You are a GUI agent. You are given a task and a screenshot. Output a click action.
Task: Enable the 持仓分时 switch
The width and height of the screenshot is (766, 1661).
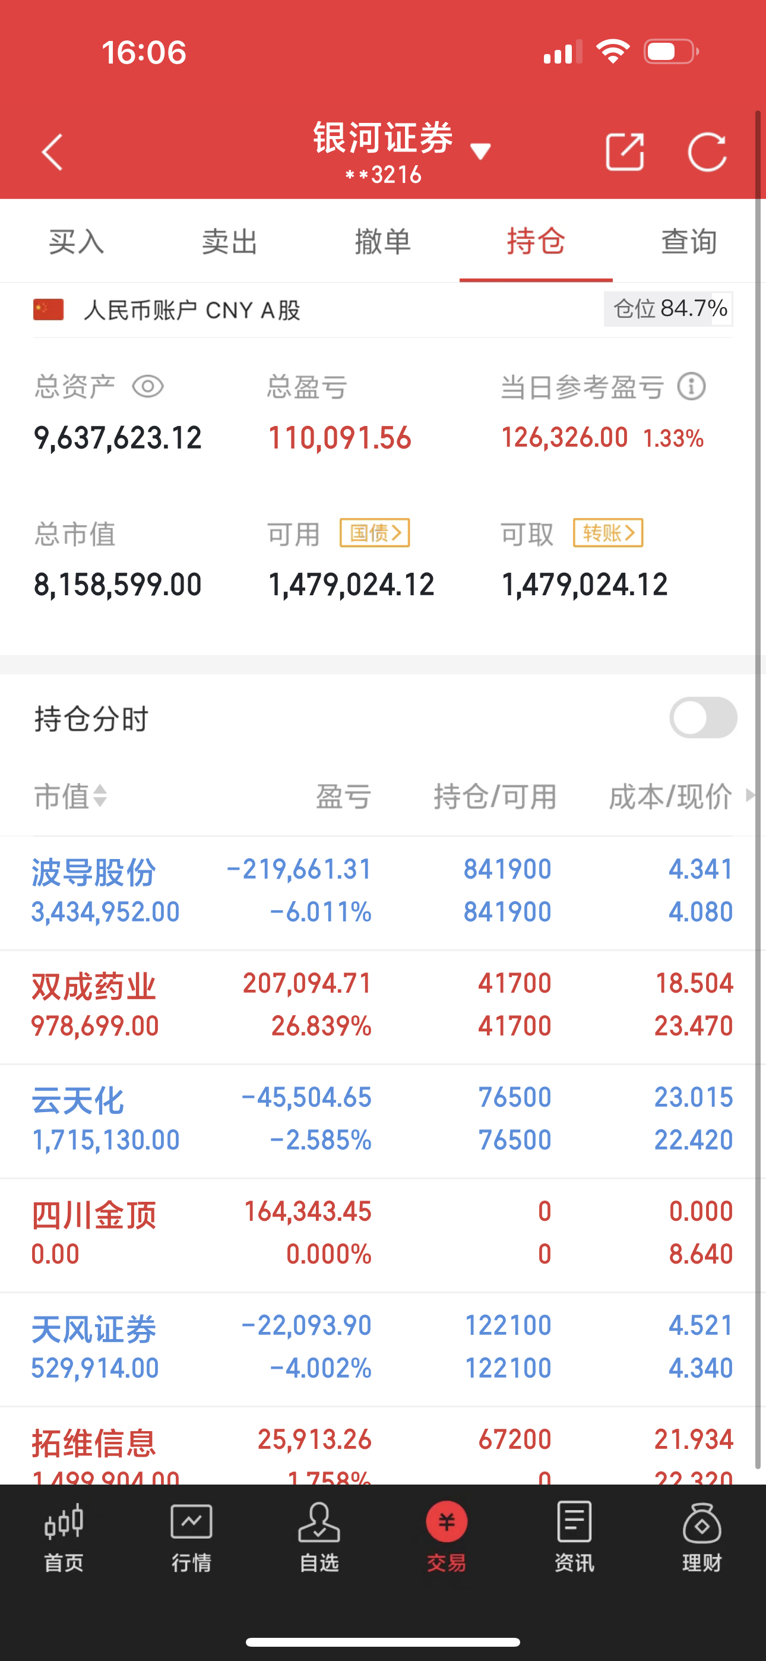[x=703, y=718]
